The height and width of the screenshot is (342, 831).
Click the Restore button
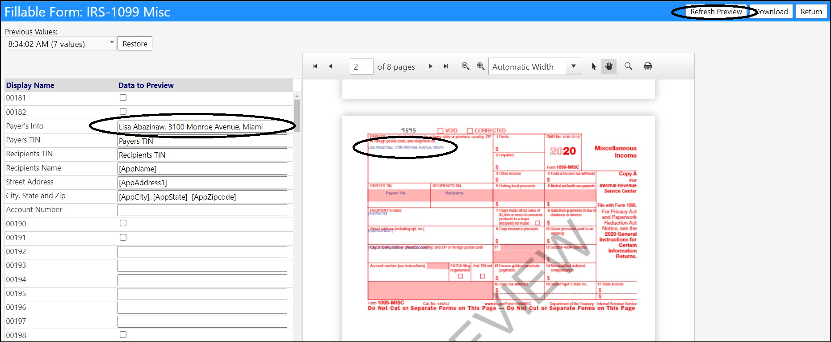[x=135, y=44]
